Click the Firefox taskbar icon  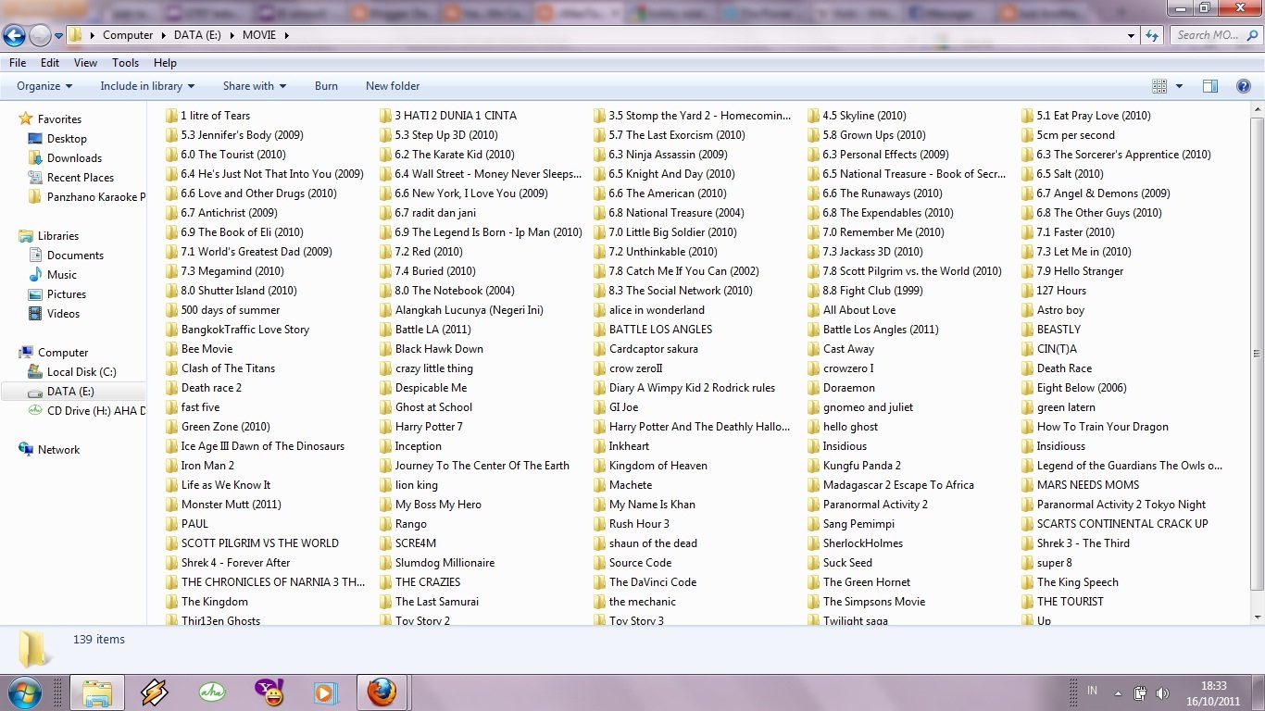click(382, 692)
